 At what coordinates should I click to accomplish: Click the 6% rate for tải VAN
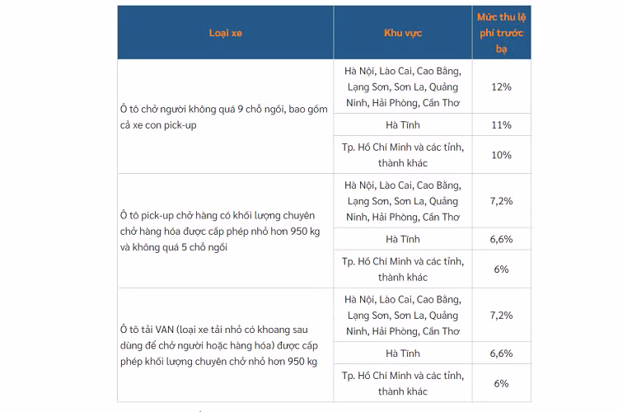tap(502, 384)
